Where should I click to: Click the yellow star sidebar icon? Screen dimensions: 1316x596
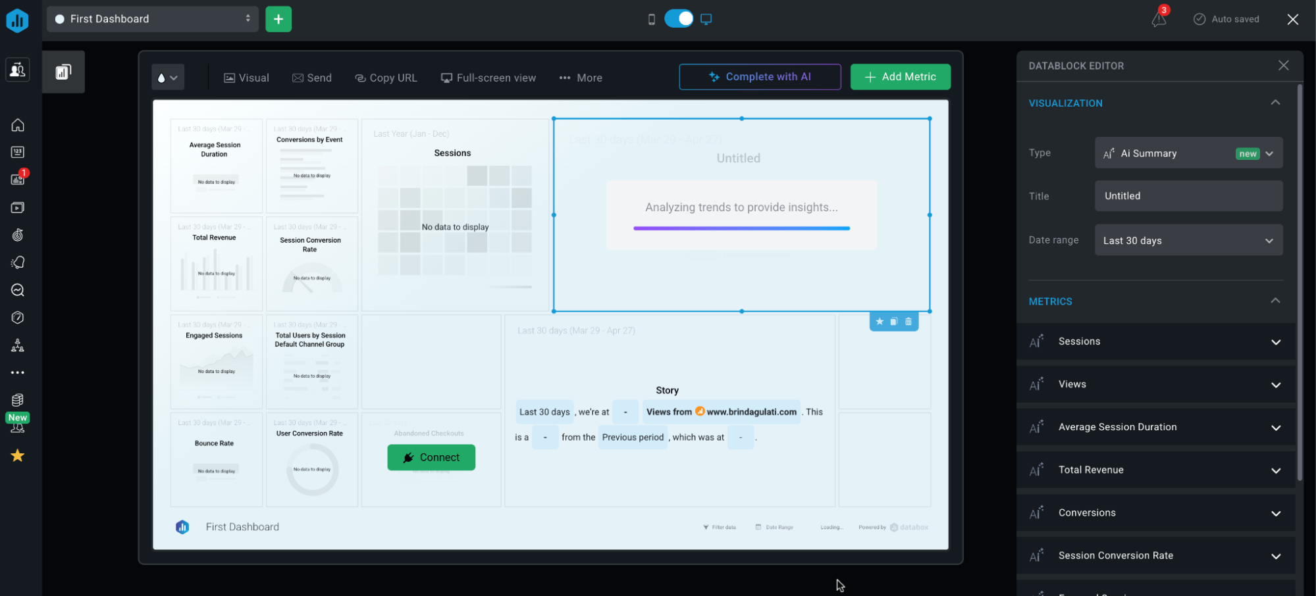(18, 455)
